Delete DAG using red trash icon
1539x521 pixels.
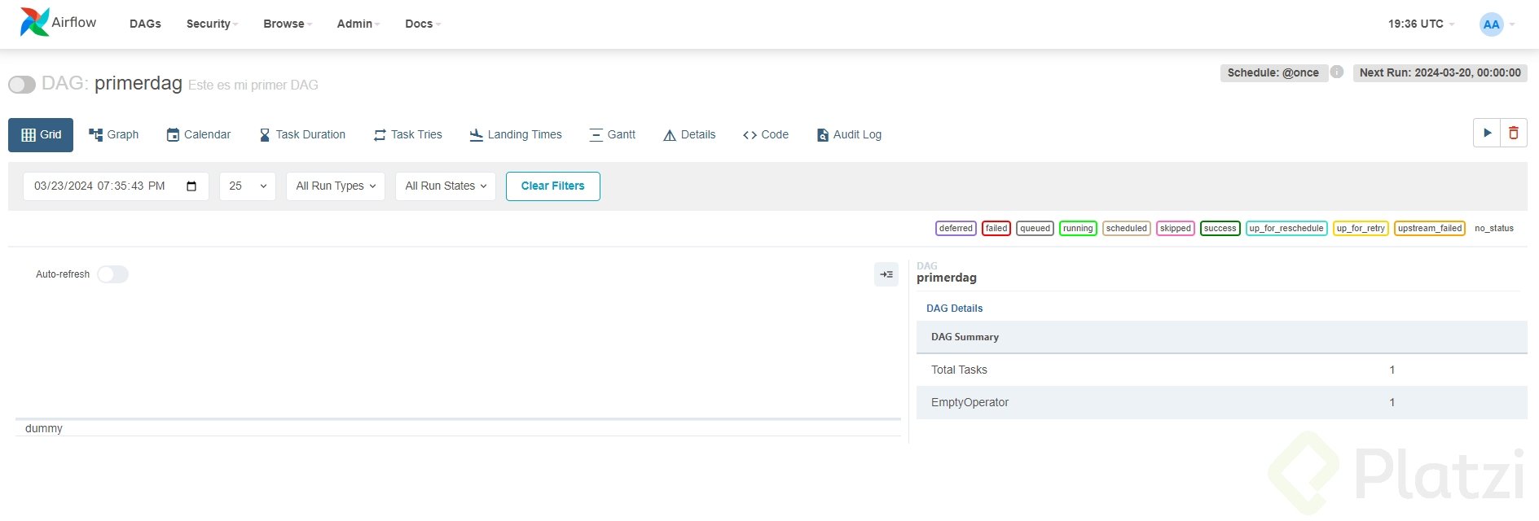click(x=1514, y=134)
